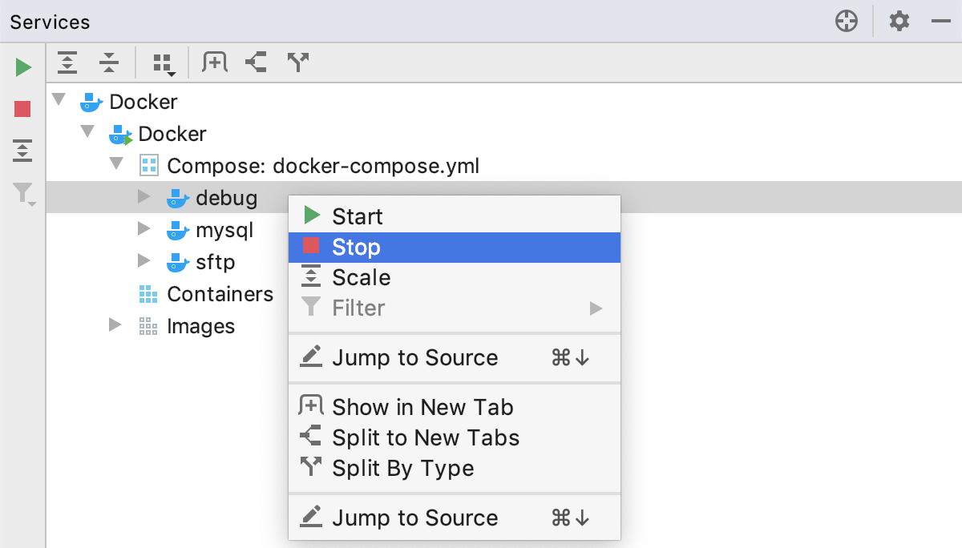Viewport: 962px width, 548px height.
Task: Click the Collapse All toolbar icon
Action: 109,62
